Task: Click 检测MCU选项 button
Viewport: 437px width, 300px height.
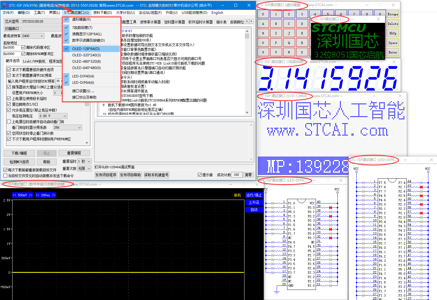Action: pyautogui.click(x=19, y=162)
